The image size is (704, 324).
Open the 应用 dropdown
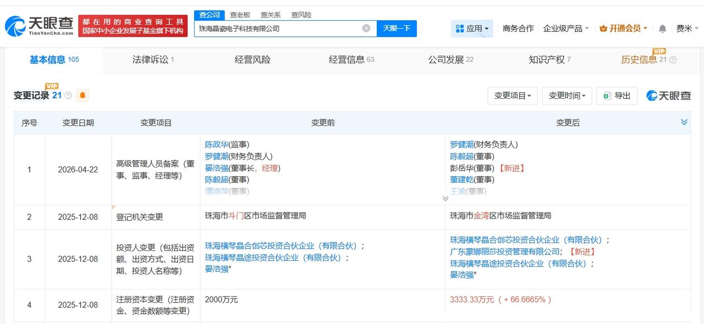click(472, 29)
